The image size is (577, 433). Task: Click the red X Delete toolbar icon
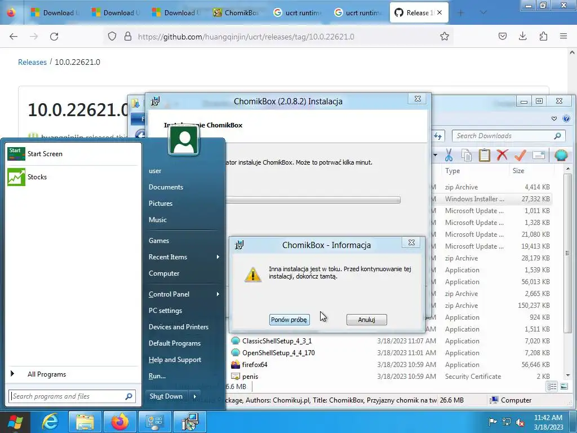pyautogui.click(x=502, y=155)
